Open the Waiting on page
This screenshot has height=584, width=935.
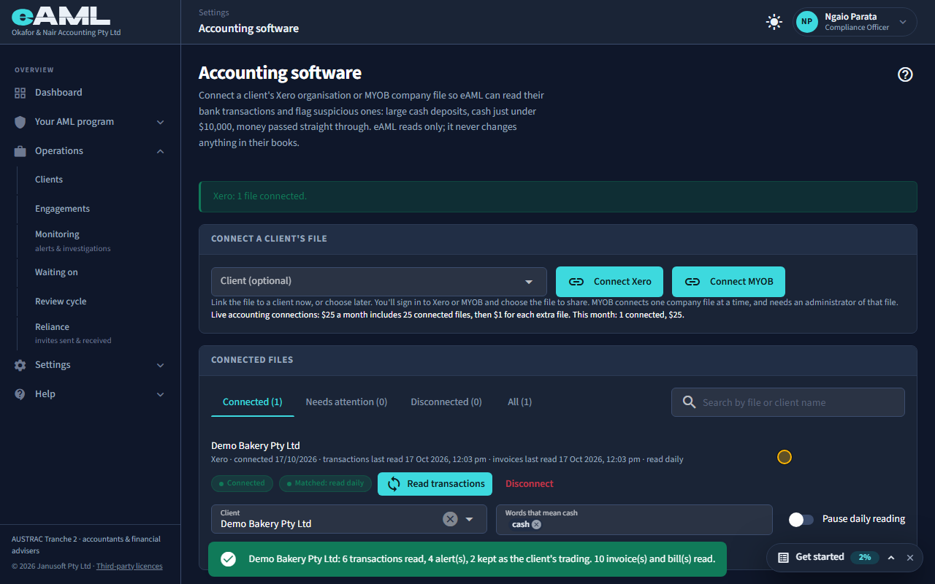click(x=56, y=272)
